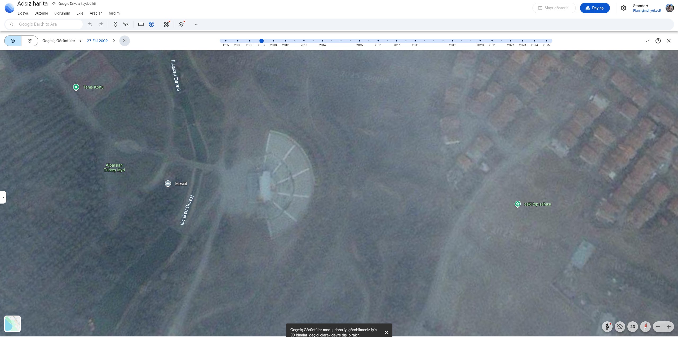Open the map layers stack icon

(x=181, y=24)
